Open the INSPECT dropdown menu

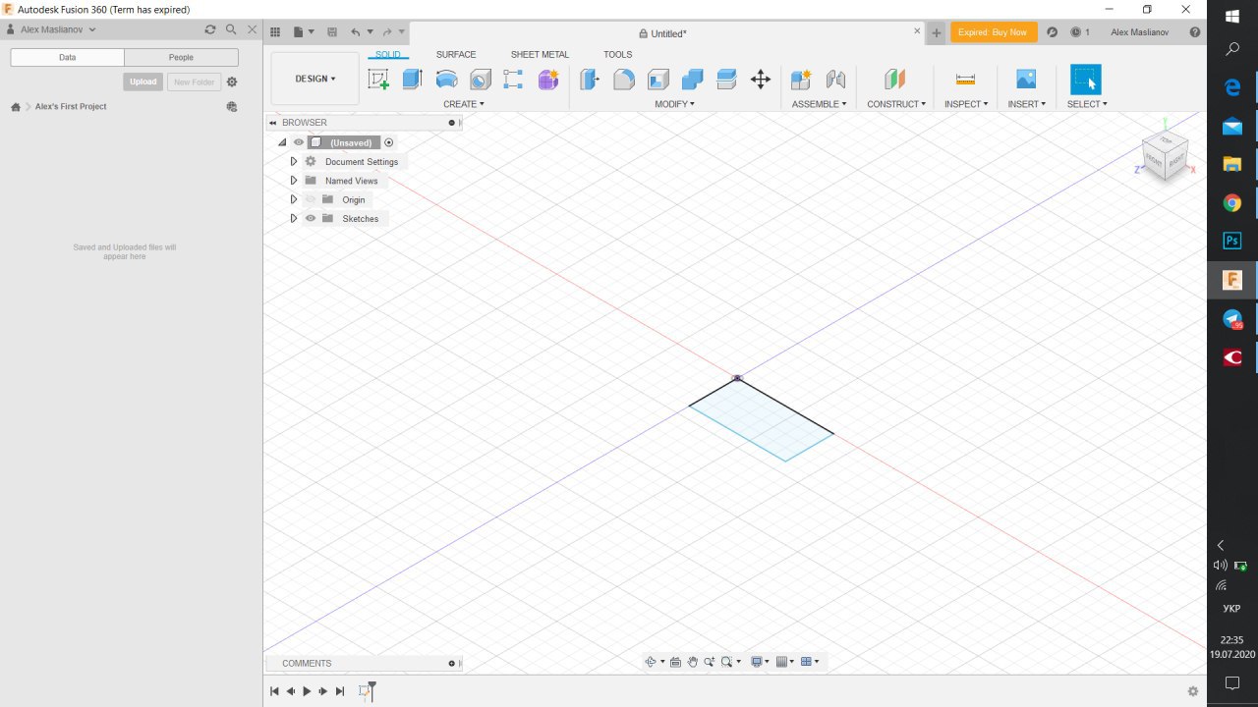pos(966,104)
